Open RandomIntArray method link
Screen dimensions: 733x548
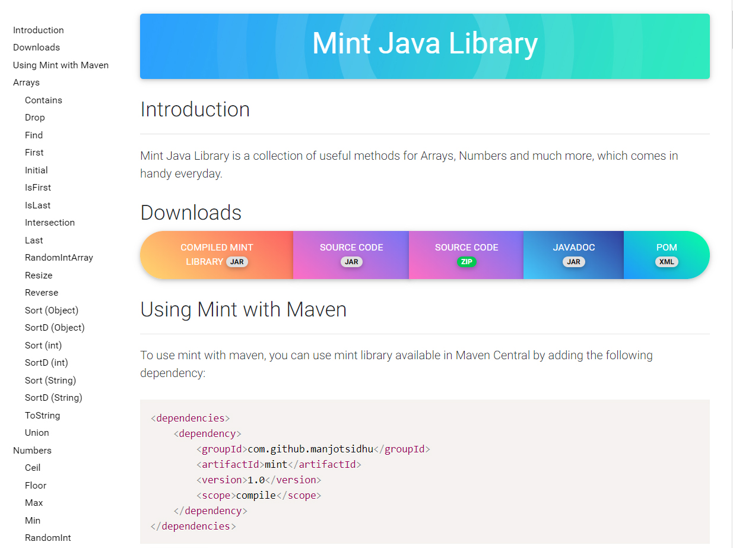(x=59, y=258)
